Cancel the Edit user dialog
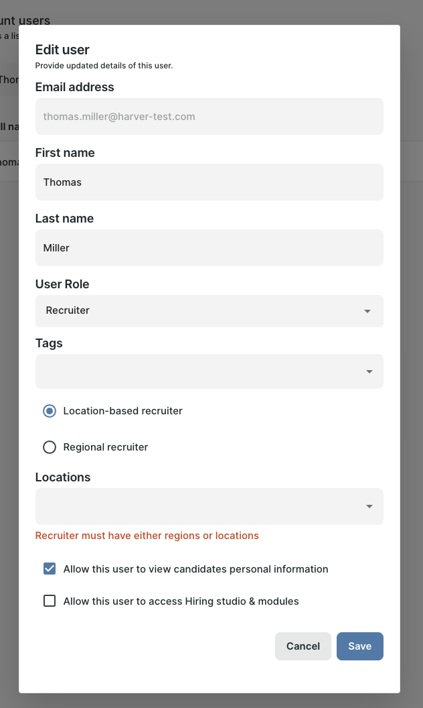The width and height of the screenshot is (423, 708). point(303,646)
